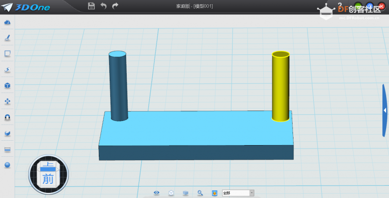
Task: Select the top cap of yellow cylinder
Action: [x=281, y=55]
